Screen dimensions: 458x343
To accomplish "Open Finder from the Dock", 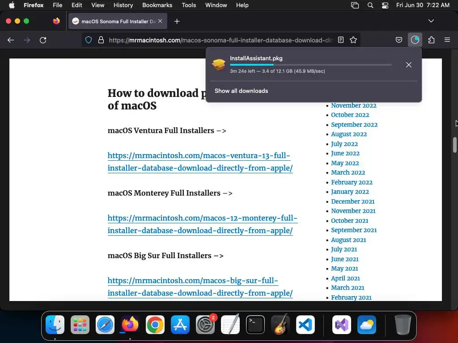I will pyautogui.click(x=55, y=325).
